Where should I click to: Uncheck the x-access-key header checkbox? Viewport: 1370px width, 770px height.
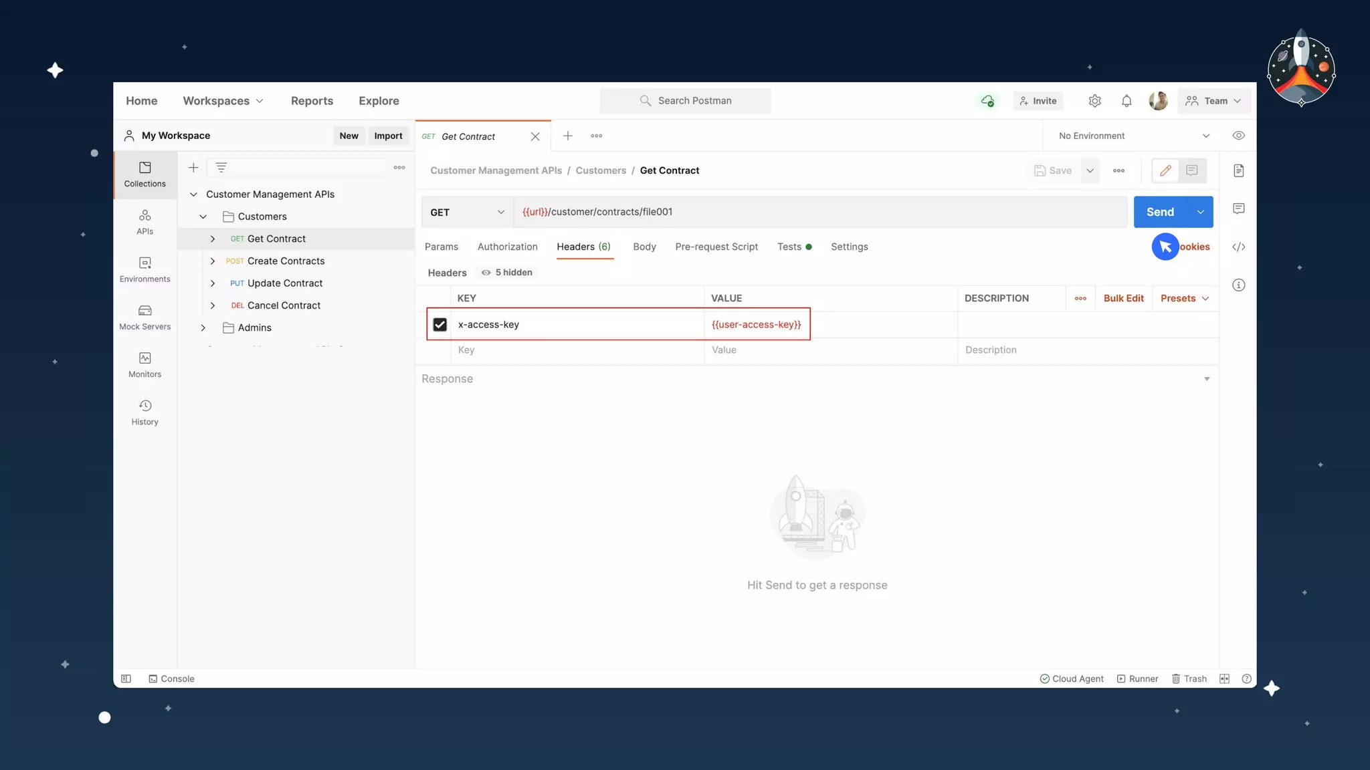[x=439, y=324]
